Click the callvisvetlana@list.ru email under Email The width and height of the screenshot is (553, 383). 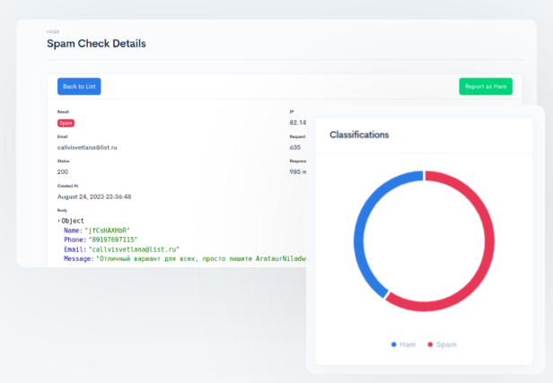88,146
